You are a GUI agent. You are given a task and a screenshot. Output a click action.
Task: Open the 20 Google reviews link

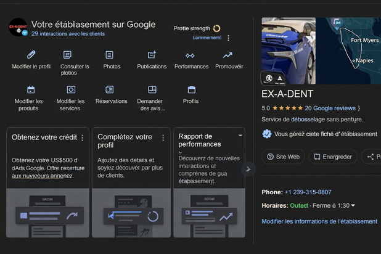330,108
